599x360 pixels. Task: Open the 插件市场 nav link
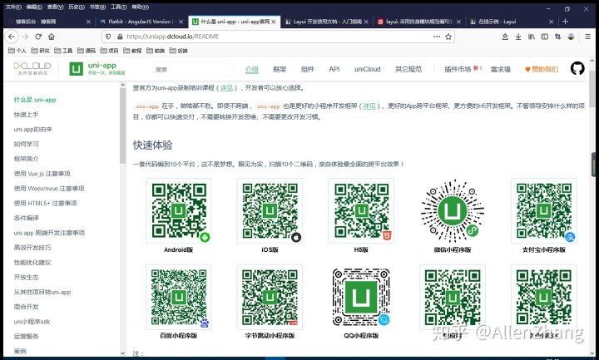(458, 69)
